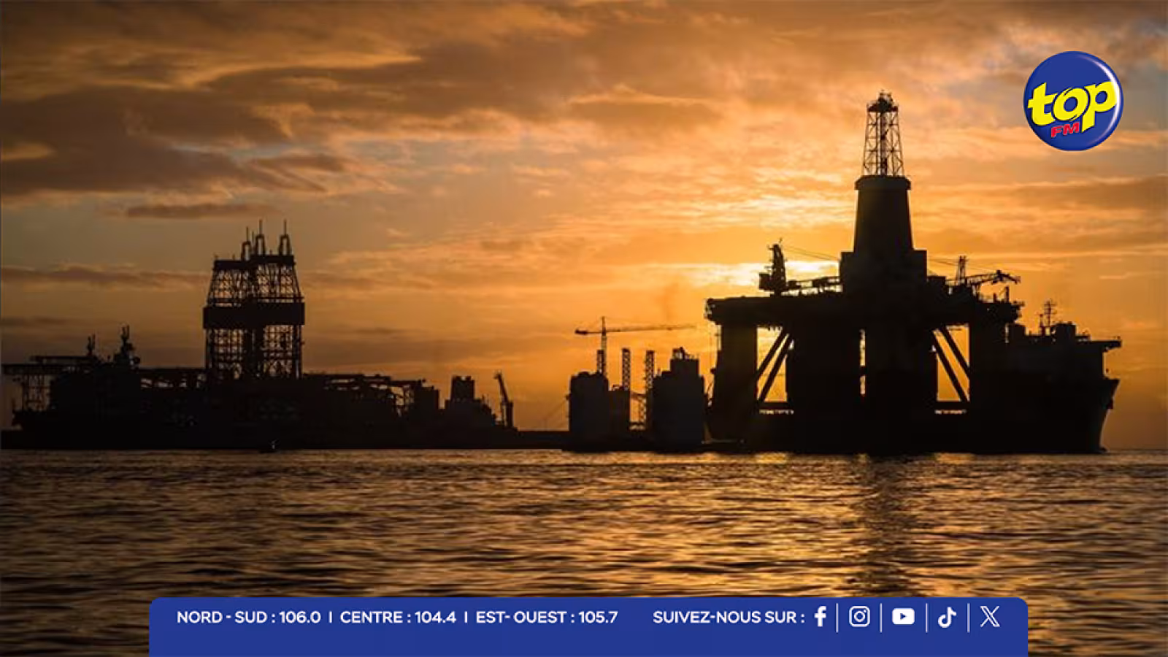1168x657 pixels.
Task: Select the 'CENTRE : 104.4' frequency text
Action: click(398, 617)
